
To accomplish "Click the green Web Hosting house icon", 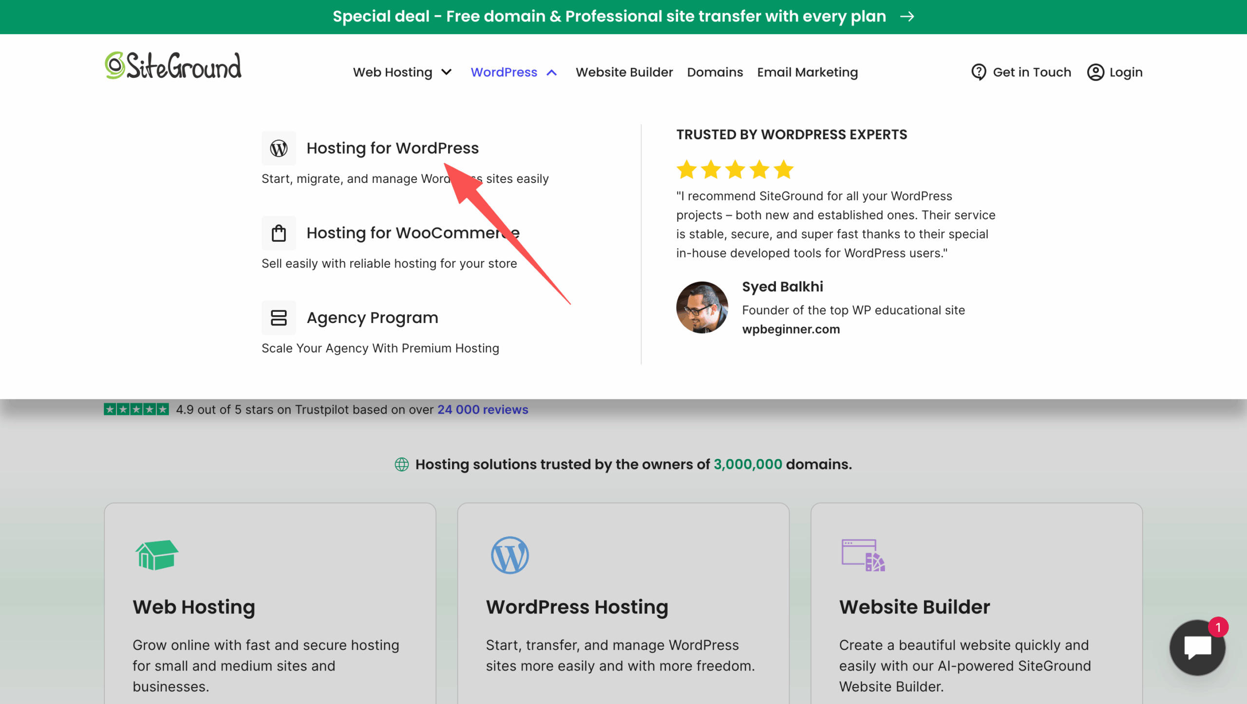I will pos(157,555).
